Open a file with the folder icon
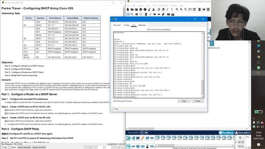Image resolution: width=265 pixels, height=149 pixels. pyautogui.click(x=132, y=10)
